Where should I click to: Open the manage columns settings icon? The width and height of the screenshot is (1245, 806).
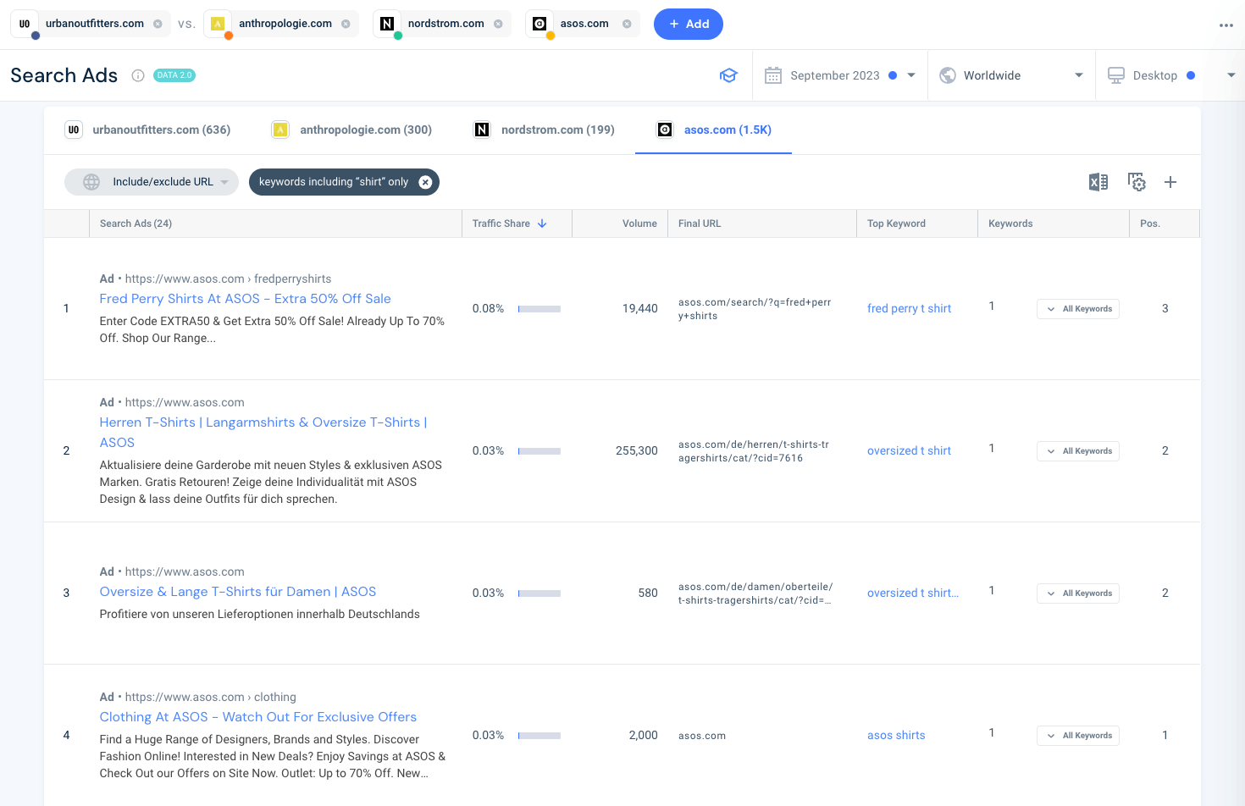[x=1137, y=181]
